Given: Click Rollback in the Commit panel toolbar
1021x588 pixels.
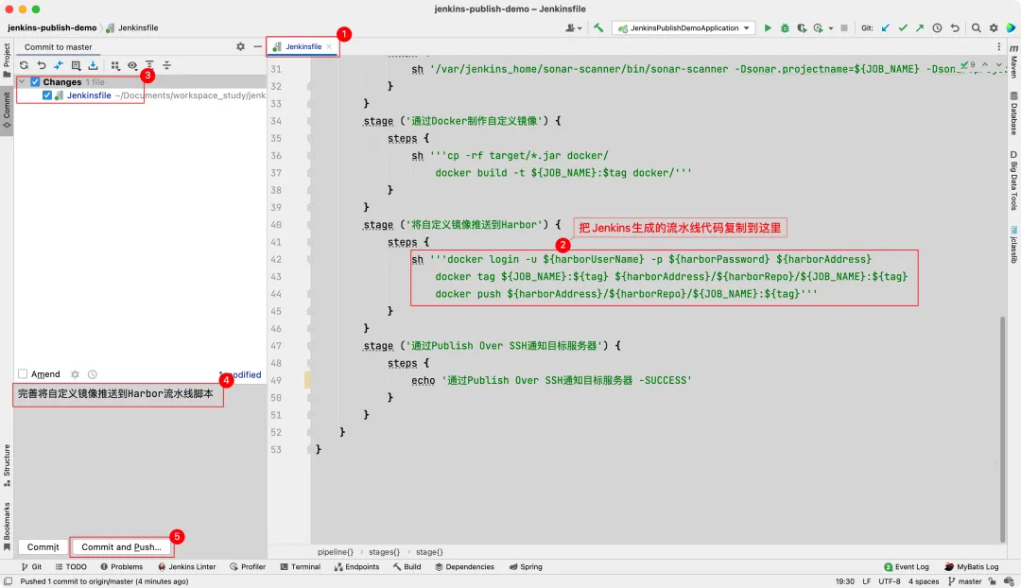Looking at the screenshot, I should 41,65.
